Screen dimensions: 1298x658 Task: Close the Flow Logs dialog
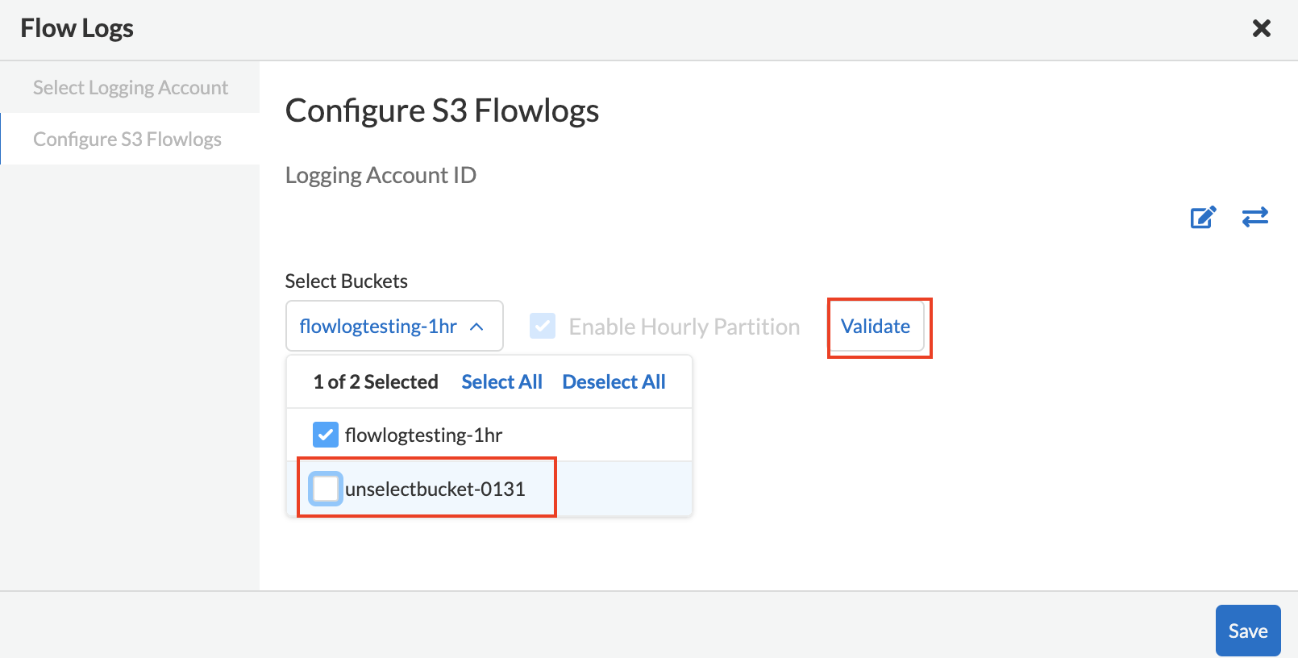(x=1261, y=29)
